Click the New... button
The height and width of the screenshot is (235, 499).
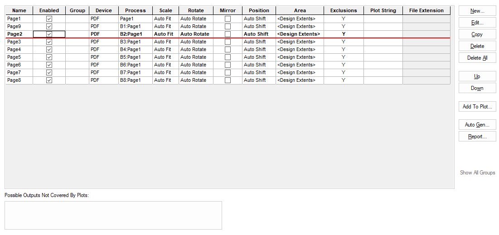tap(477, 11)
